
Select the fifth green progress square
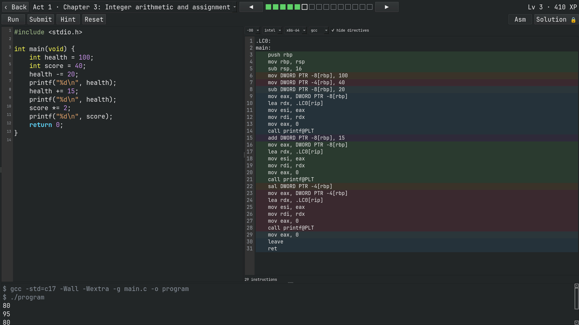(297, 7)
